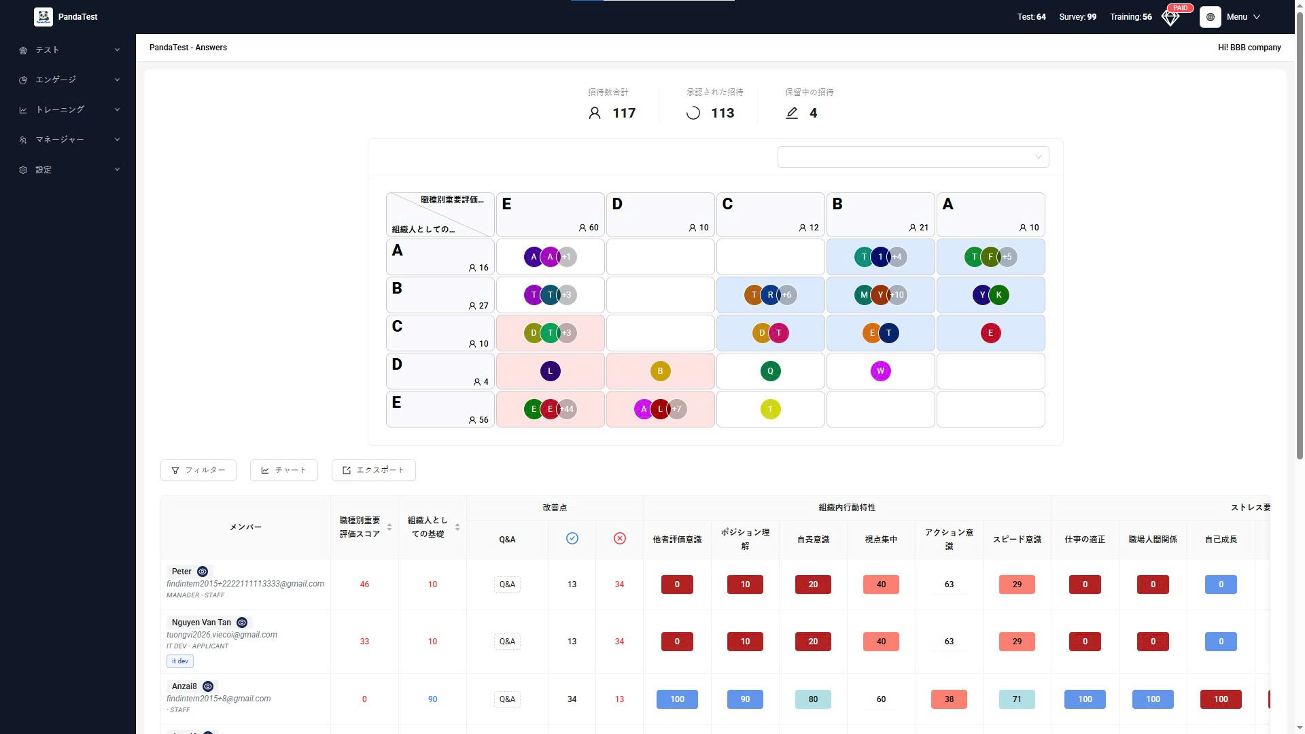Screen dimensions: 1305x734
Task: Click the トレーニング chart icon in sidebar
Action: tap(23, 109)
